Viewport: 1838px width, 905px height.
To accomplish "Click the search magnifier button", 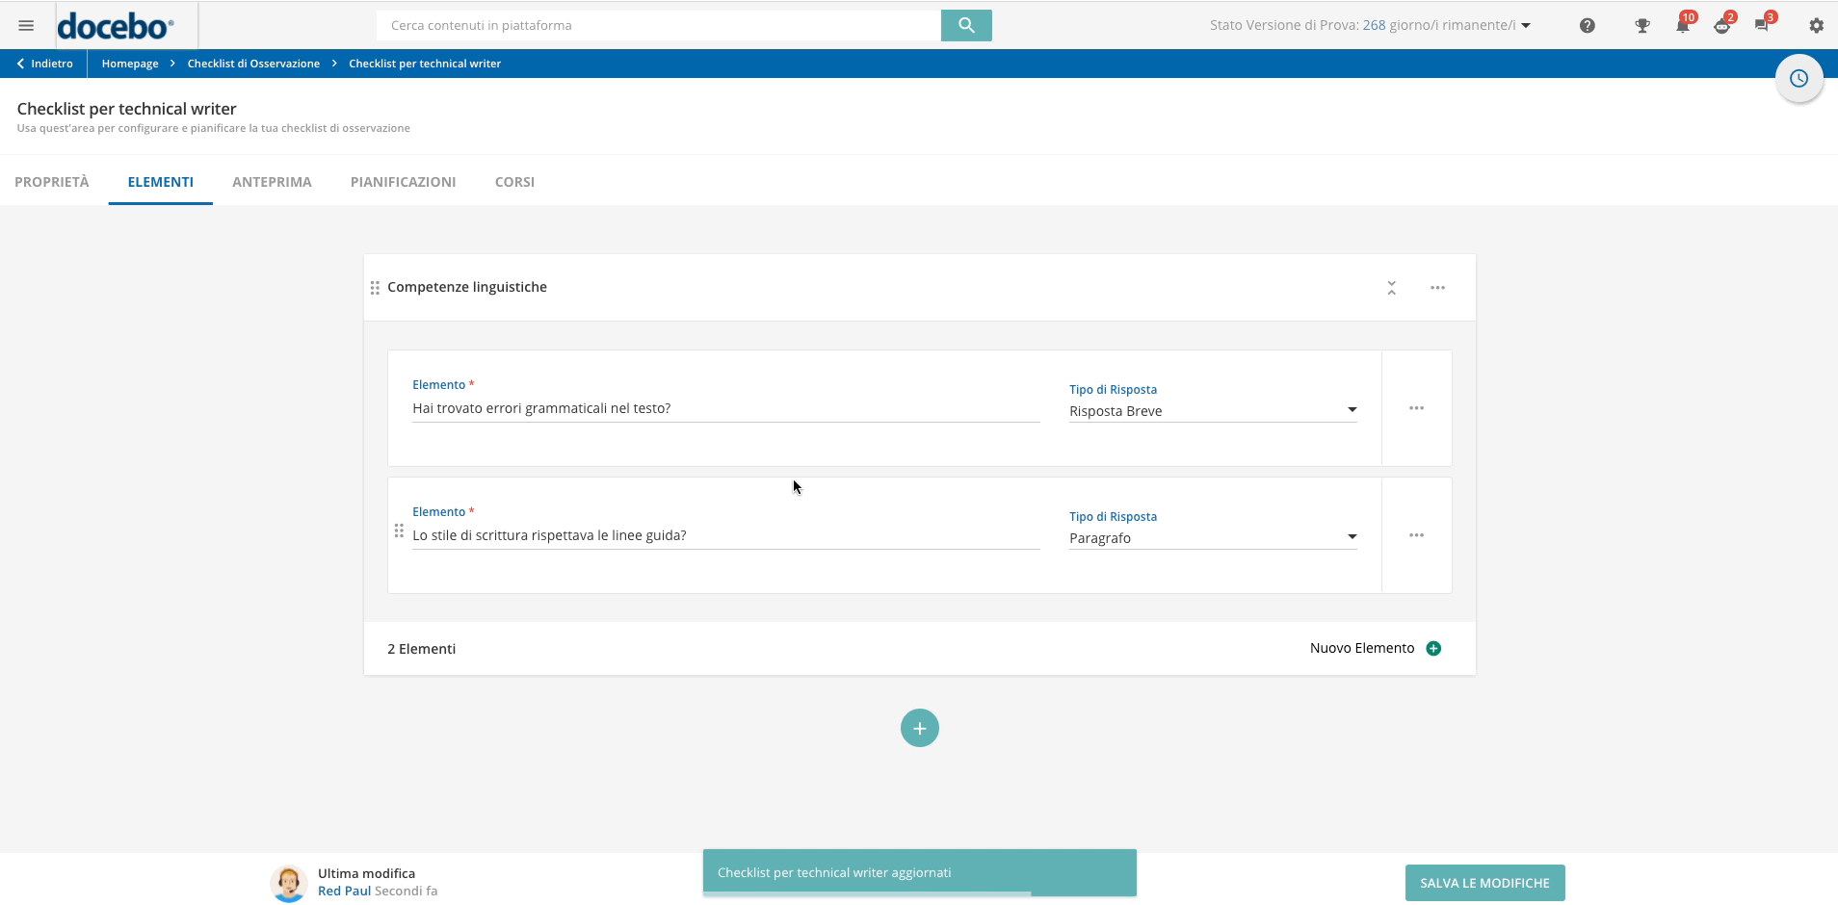I will pyautogui.click(x=966, y=25).
